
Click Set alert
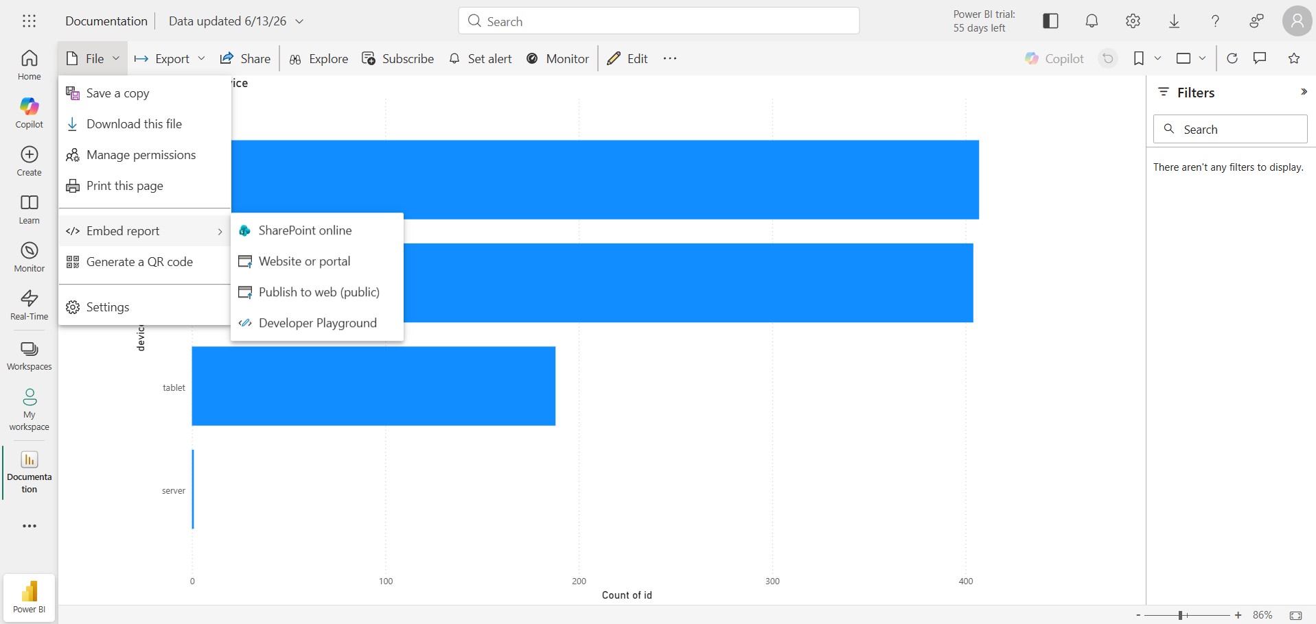point(481,58)
